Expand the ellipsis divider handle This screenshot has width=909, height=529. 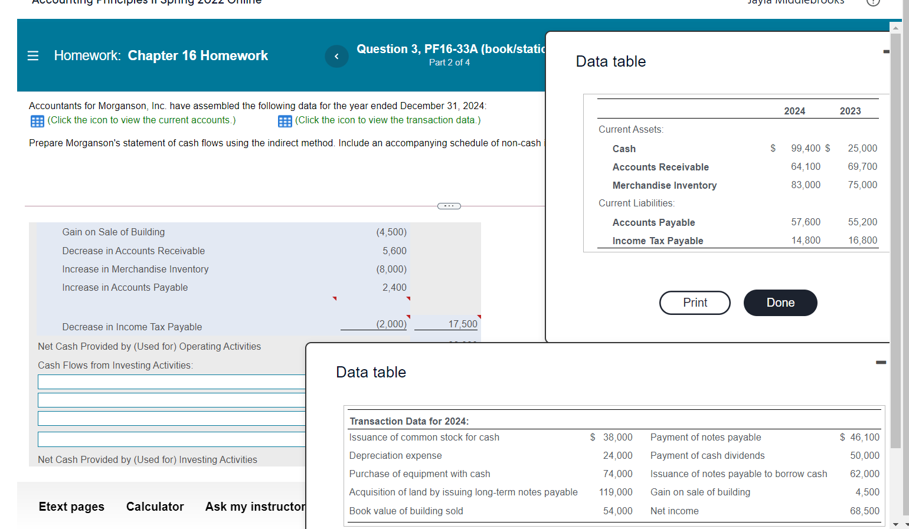tap(449, 206)
